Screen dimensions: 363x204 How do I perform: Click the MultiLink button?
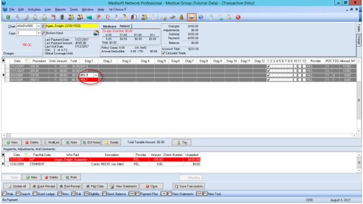[x=52, y=142]
